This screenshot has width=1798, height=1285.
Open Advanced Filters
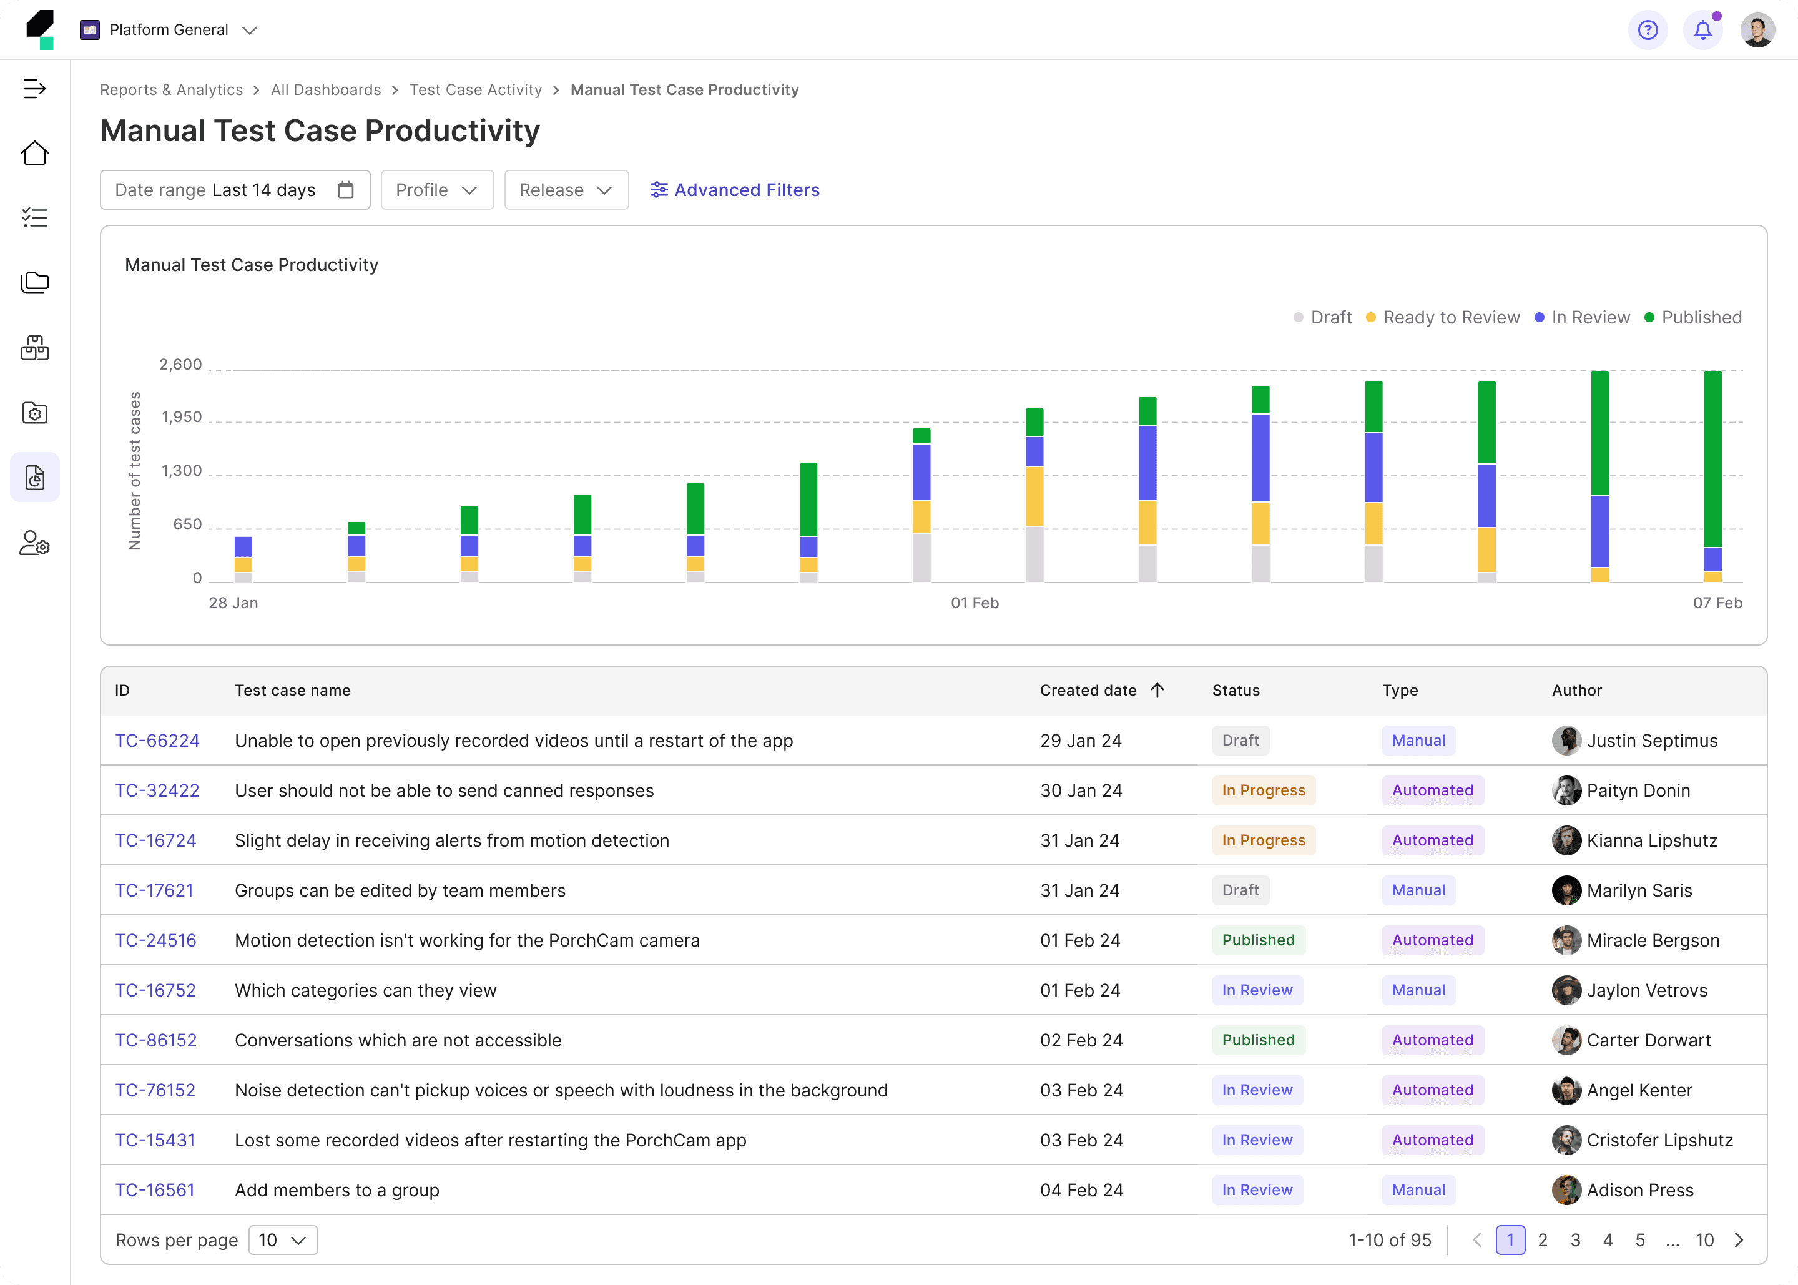[x=735, y=190]
